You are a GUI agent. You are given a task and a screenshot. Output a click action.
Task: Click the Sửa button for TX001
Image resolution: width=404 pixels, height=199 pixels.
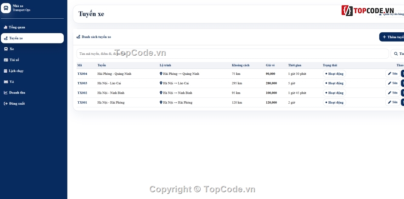click(x=393, y=102)
